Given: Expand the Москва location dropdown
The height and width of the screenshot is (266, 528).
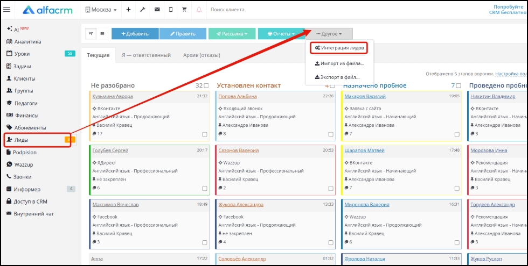Looking at the screenshot, I should (102, 10).
